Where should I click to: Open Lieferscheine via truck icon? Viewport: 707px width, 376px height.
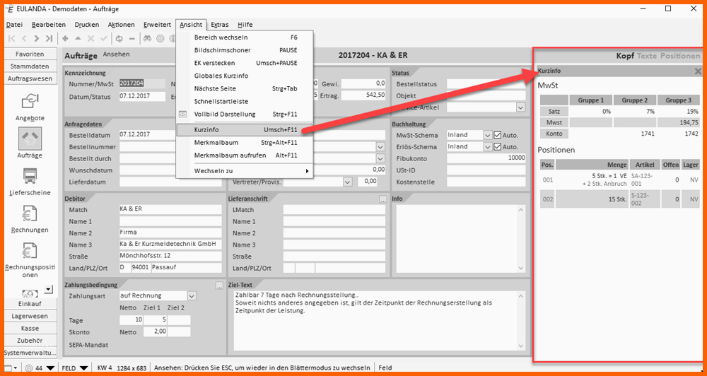coord(30,176)
